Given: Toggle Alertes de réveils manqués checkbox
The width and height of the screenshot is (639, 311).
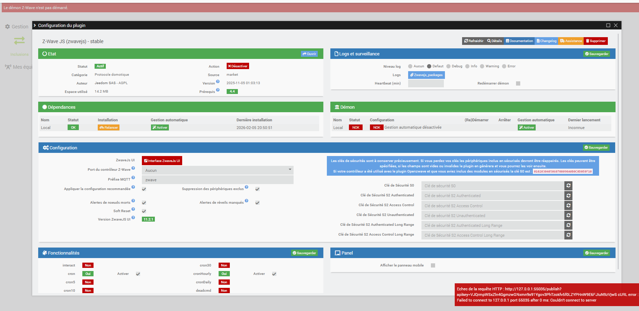Looking at the screenshot, I should (257, 203).
